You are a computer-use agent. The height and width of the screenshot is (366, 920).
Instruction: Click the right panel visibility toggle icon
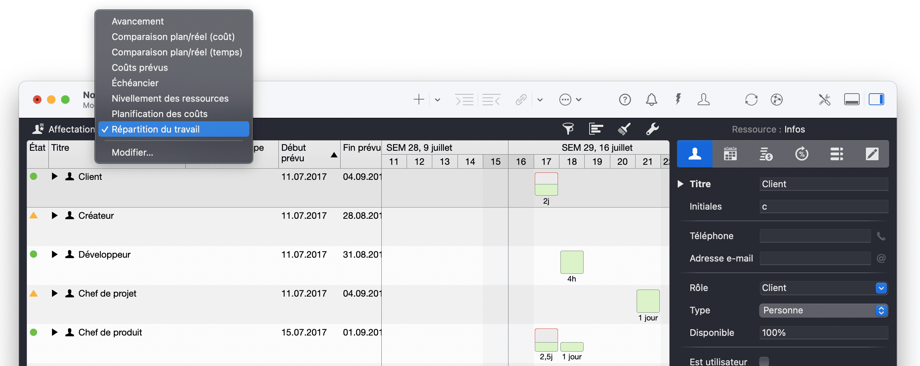pos(878,99)
